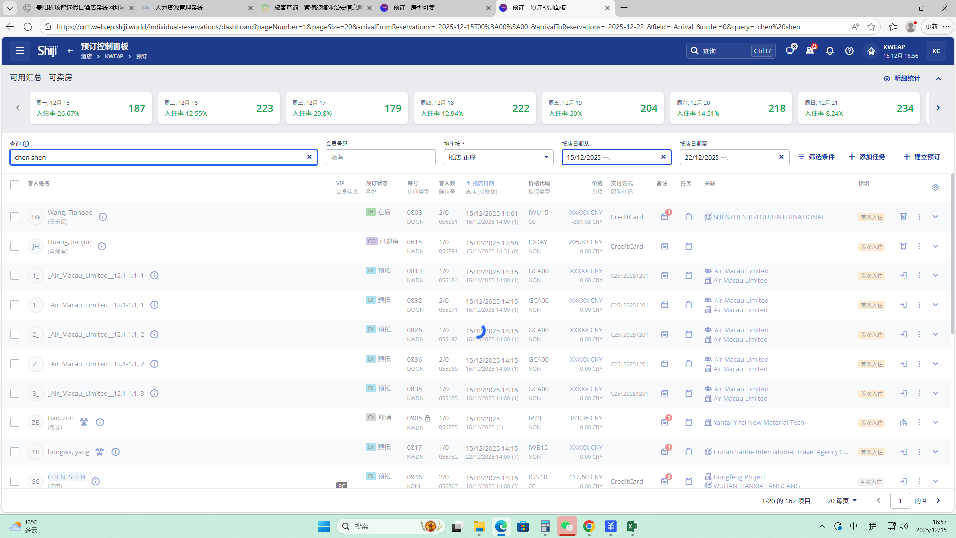Click the home icon beside KWEAP
This screenshot has width=956, height=538.
click(871, 51)
